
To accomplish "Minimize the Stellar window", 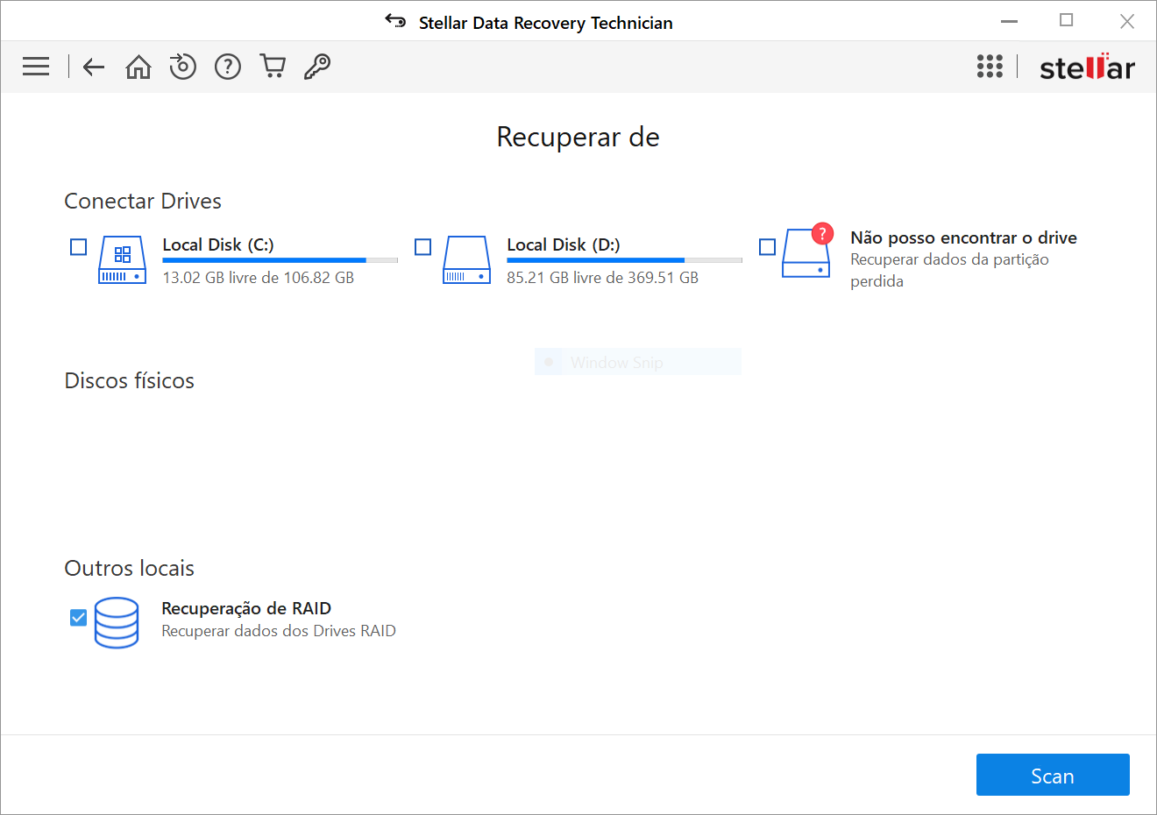I will [1010, 21].
